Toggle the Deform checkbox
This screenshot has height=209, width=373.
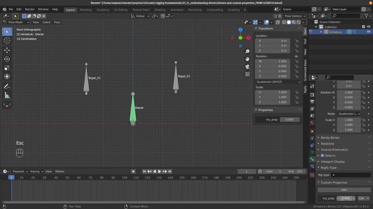322,156
